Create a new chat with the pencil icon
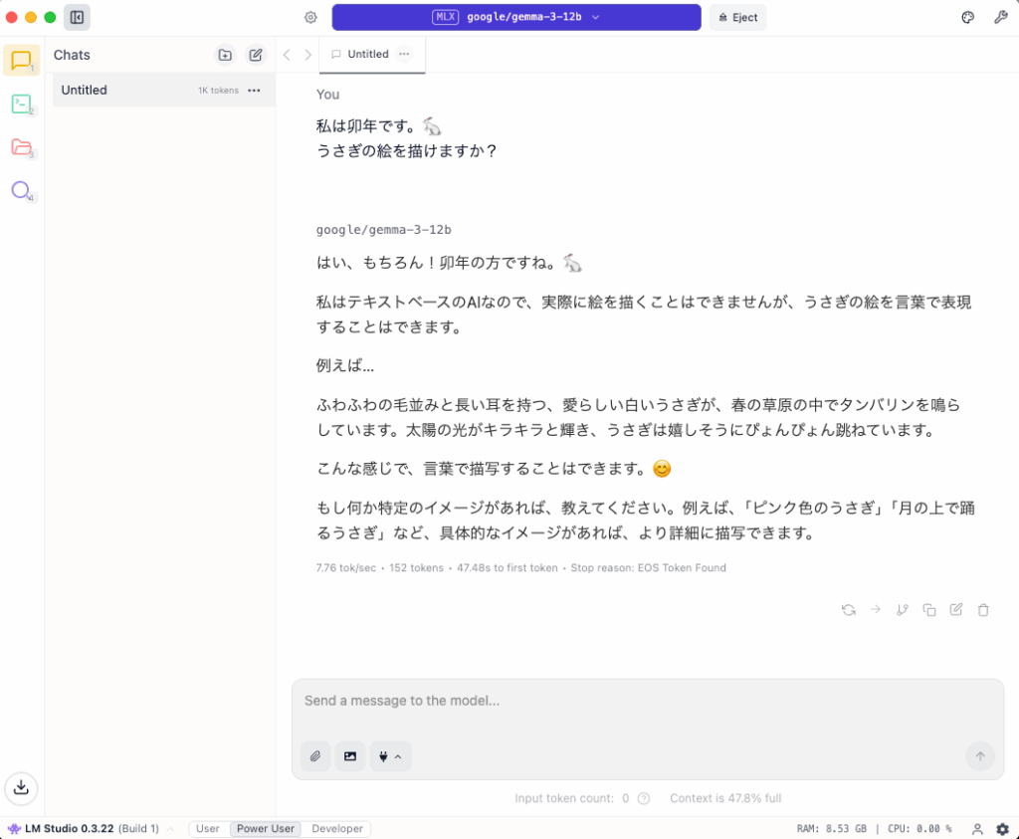Image resolution: width=1019 pixels, height=839 pixels. click(x=255, y=55)
